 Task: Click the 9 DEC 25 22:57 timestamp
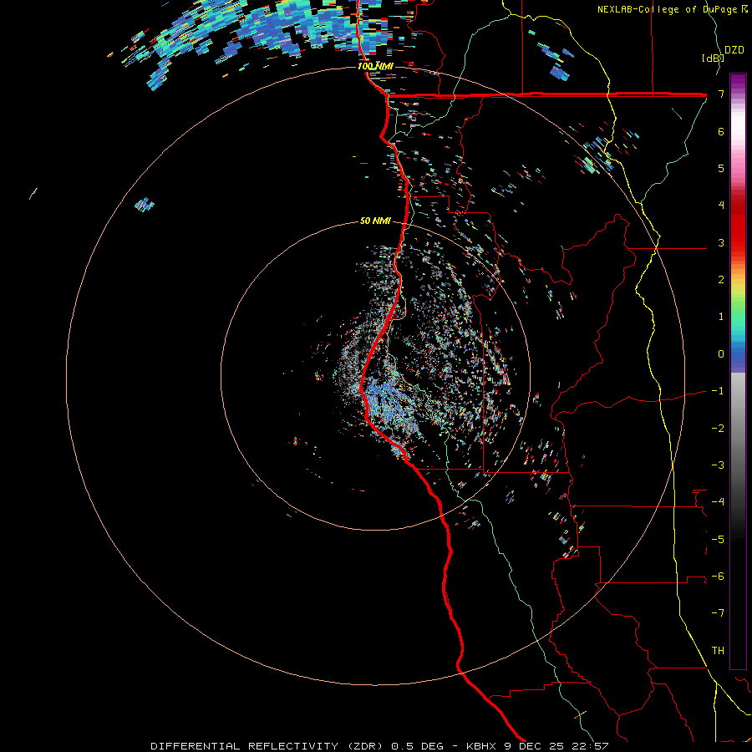556,746
